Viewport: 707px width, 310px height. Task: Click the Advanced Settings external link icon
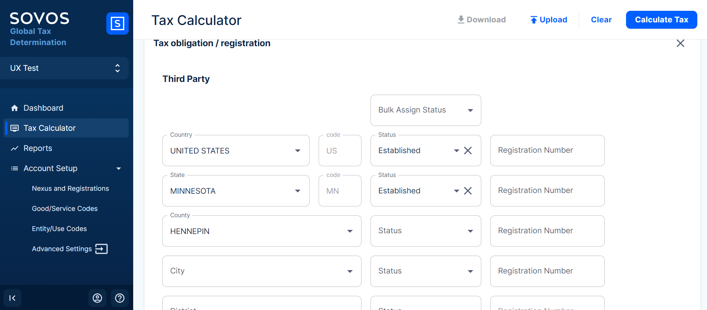tap(101, 249)
